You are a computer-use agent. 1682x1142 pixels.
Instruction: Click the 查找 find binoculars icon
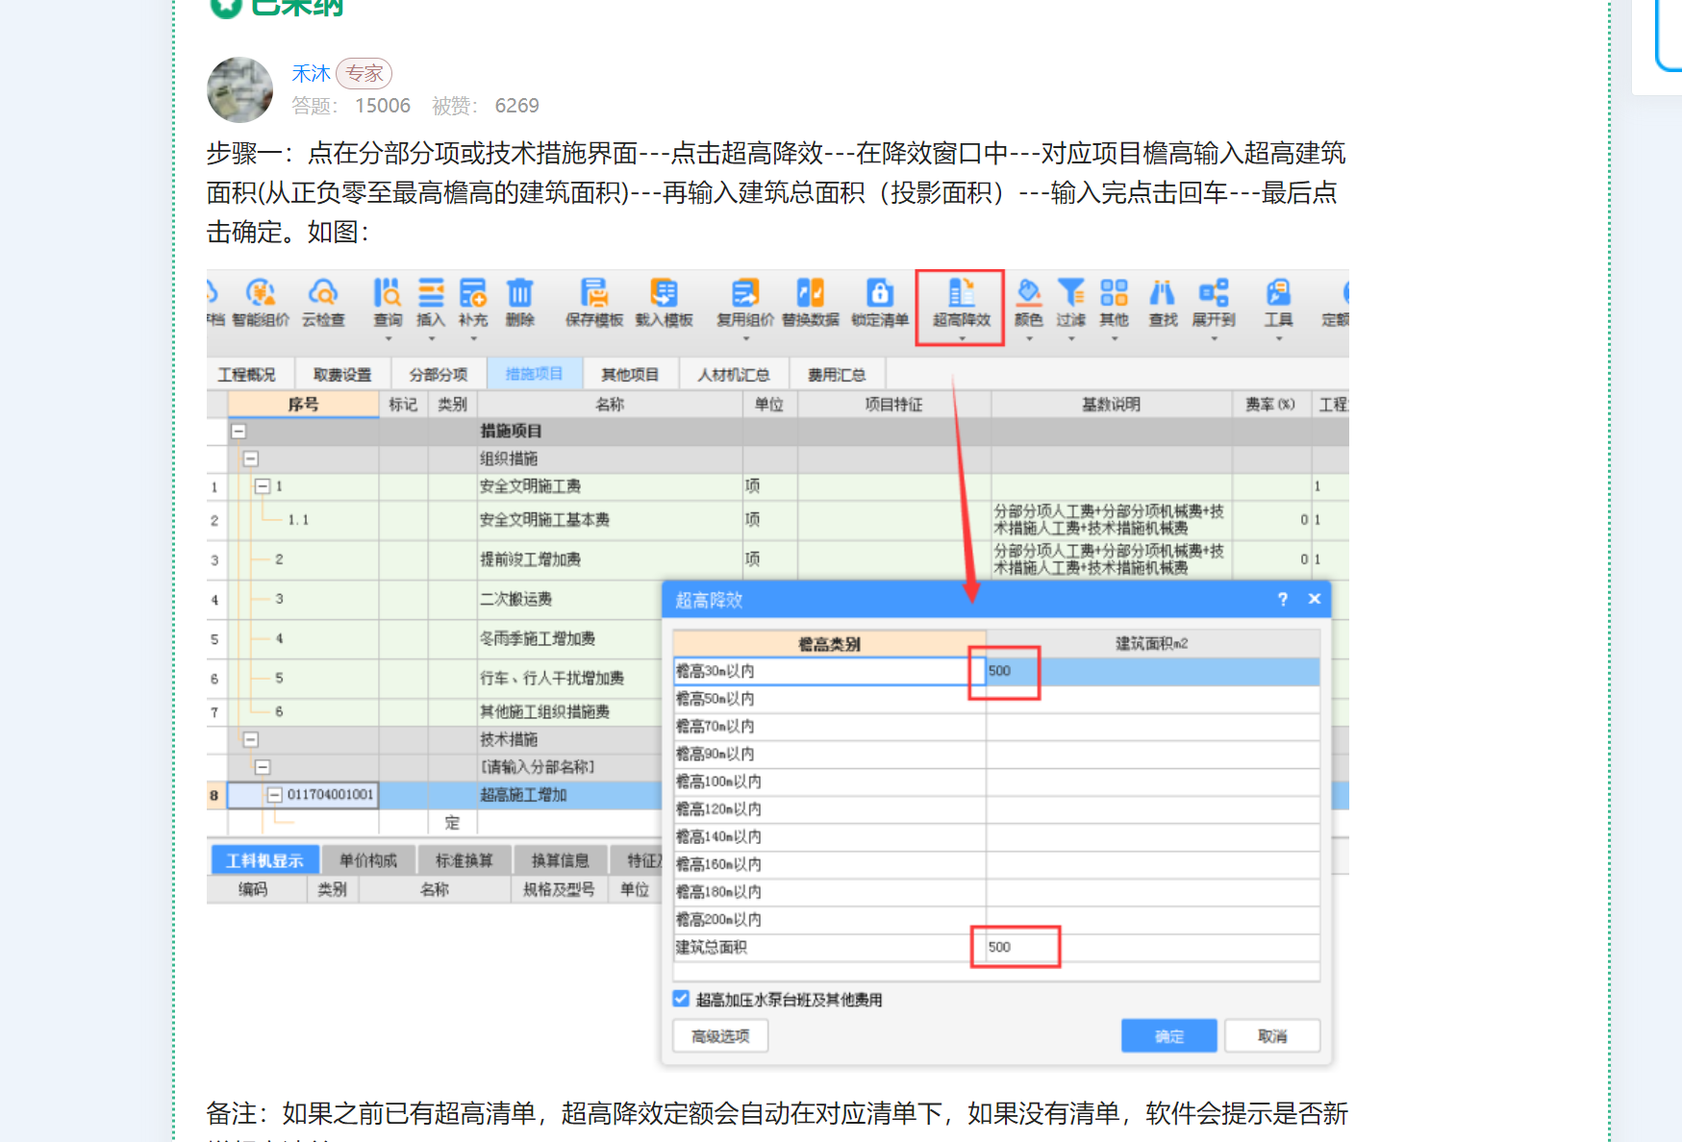pyautogui.click(x=1163, y=292)
